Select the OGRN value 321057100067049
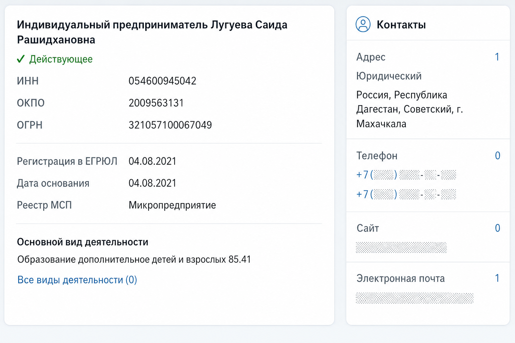 click(170, 125)
